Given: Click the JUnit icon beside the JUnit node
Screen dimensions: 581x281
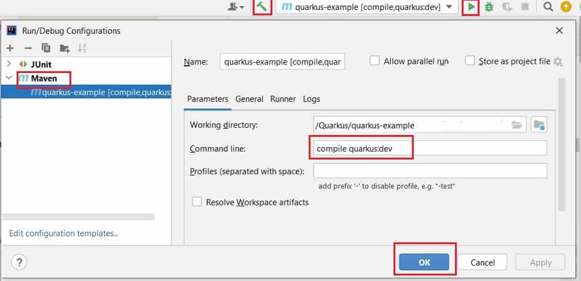Looking at the screenshot, I should pos(23,64).
